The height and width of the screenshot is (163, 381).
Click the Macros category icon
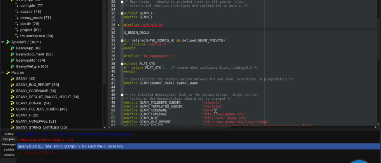[x=8, y=73]
